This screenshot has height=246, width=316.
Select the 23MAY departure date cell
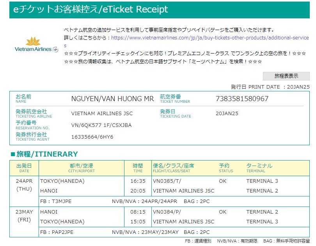tap(24, 216)
